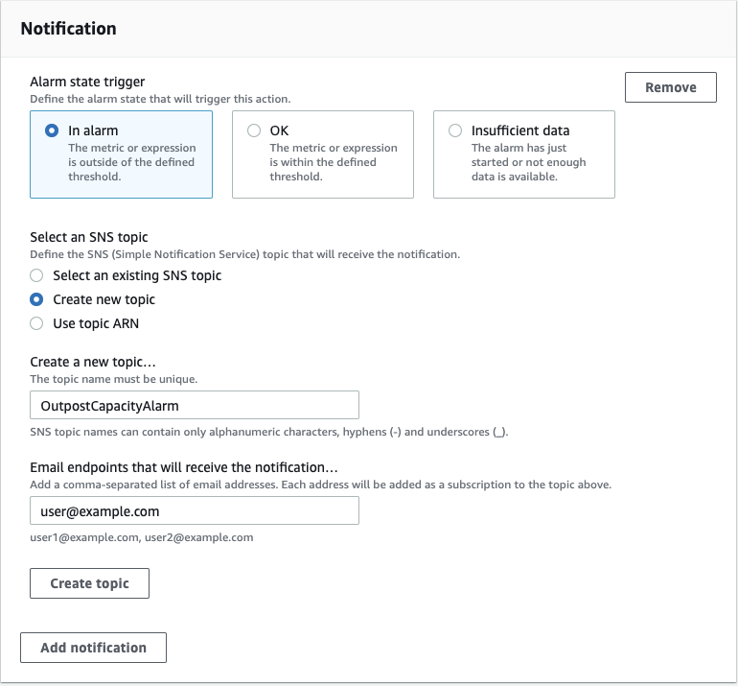
Task: Click the Notification section heading
Action: coord(69,29)
